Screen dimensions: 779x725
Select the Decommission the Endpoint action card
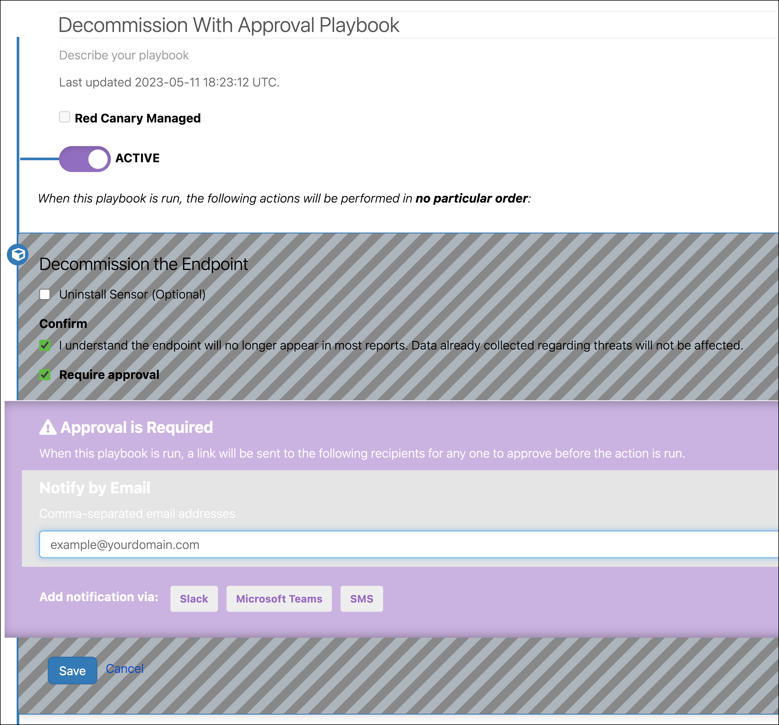[144, 263]
